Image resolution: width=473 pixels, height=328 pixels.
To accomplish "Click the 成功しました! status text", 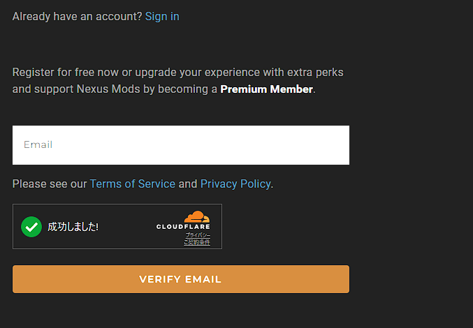I will (x=73, y=227).
